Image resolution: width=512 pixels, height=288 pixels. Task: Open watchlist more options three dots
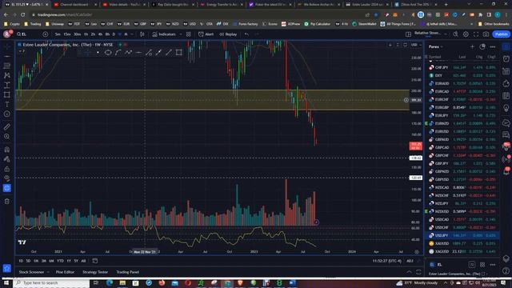pos(493,46)
